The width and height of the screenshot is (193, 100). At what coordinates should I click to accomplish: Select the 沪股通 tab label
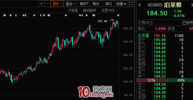point(73,10)
